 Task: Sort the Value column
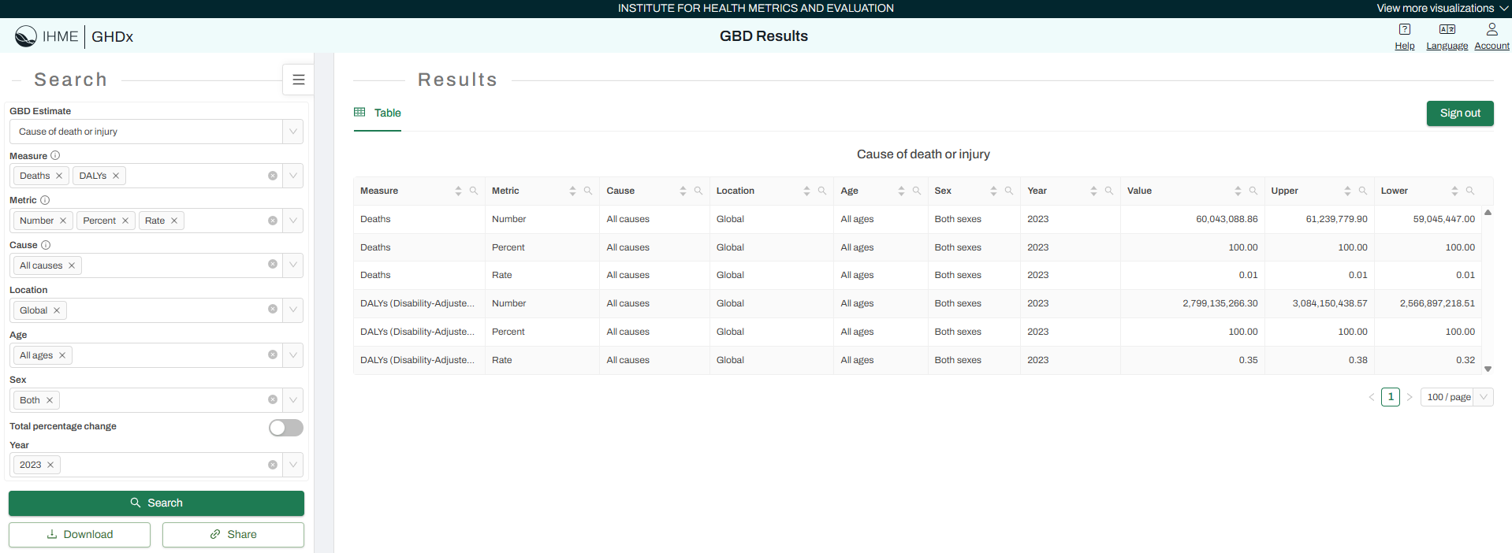point(1238,191)
